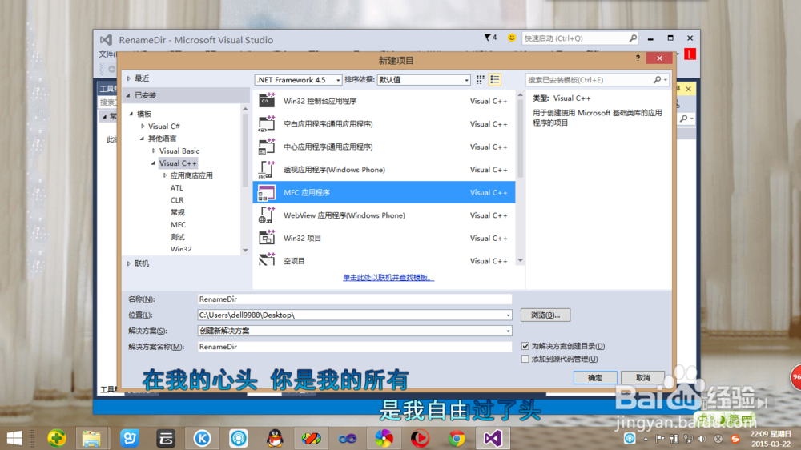Viewport: 801px width, 450px height.
Task: Open notifications flag icon showing 4
Action: click(x=490, y=38)
